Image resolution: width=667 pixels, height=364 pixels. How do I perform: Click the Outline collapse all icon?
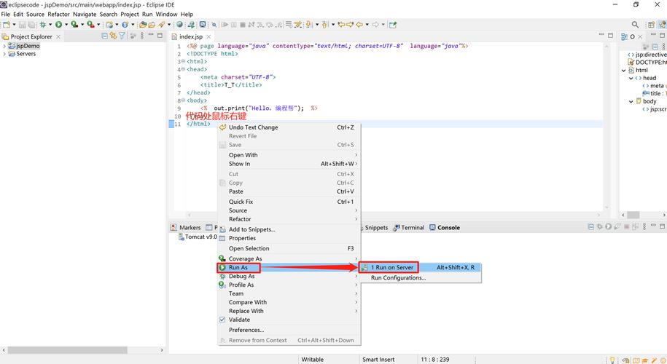click(x=655, y=47)
